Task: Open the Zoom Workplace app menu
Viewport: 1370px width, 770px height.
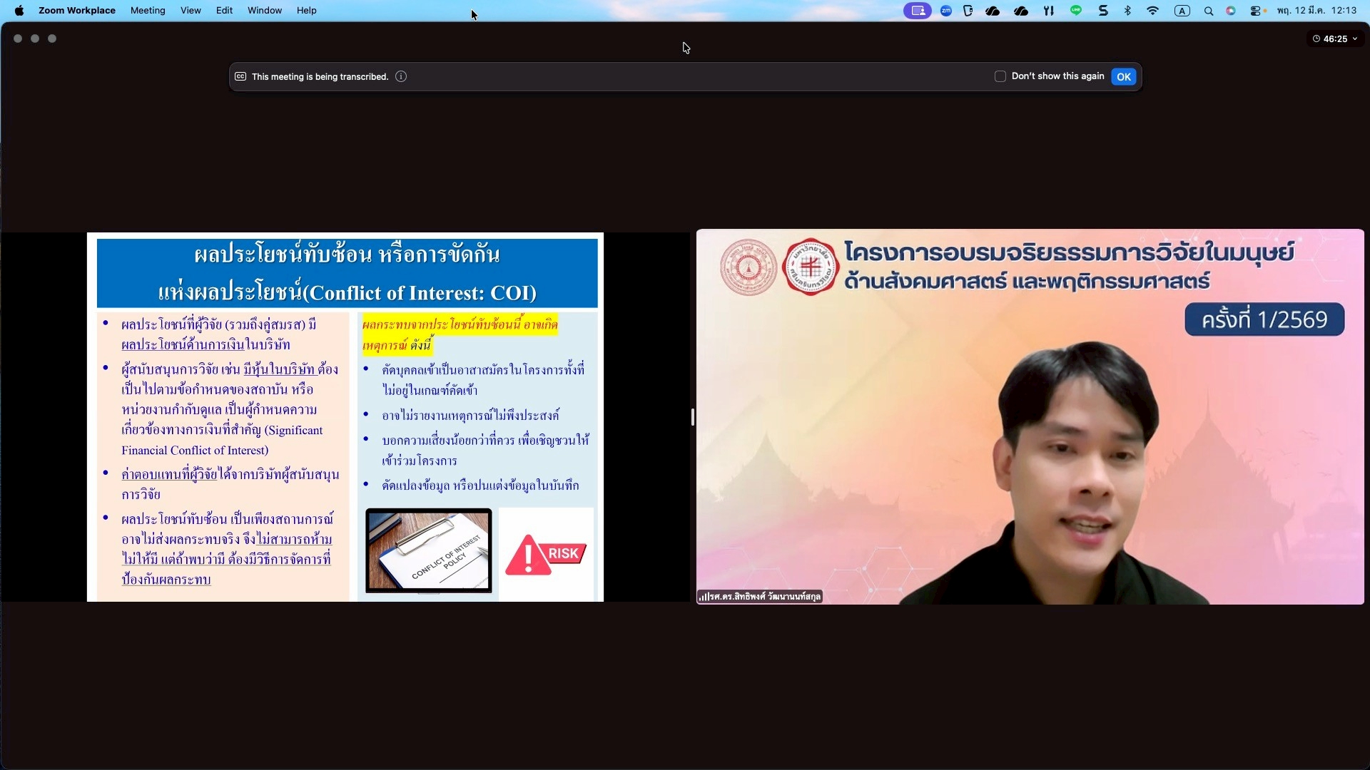Action: tap(76, 11)
